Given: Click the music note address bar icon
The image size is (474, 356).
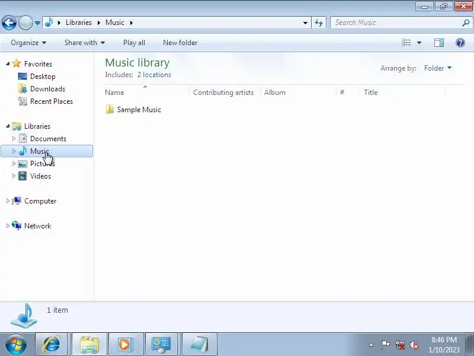Looking at the screenshot, I should (x=49, y=23).
